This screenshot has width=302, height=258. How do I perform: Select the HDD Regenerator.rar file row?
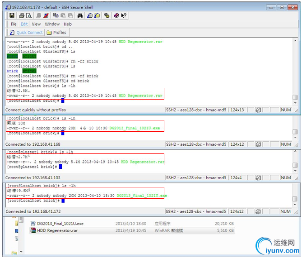(x=132, y=230)
